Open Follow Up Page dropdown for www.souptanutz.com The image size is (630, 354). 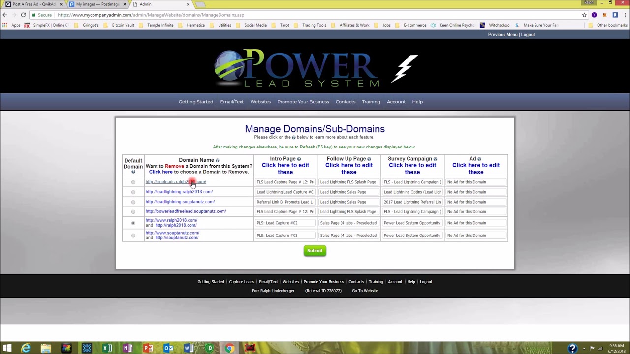[348, 235]
